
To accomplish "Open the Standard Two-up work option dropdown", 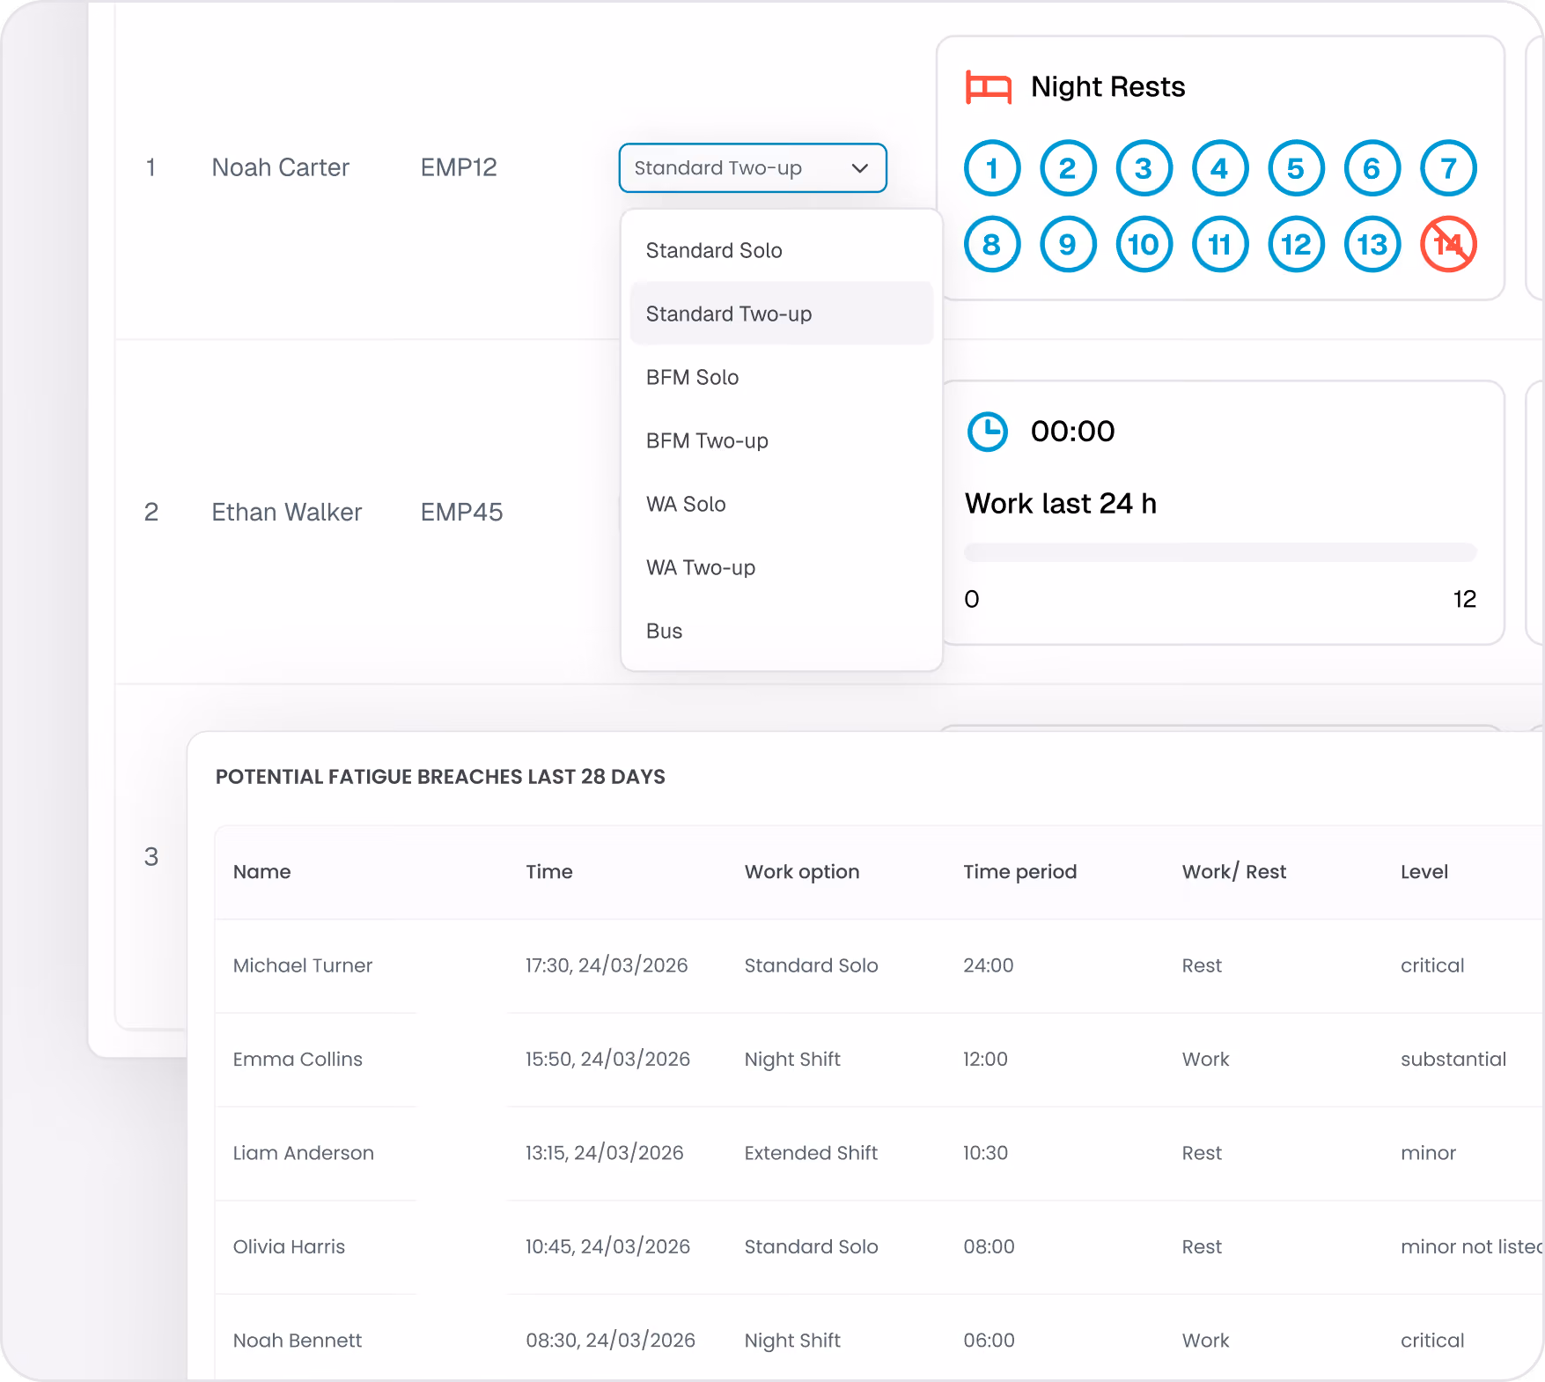I will 753,167.
